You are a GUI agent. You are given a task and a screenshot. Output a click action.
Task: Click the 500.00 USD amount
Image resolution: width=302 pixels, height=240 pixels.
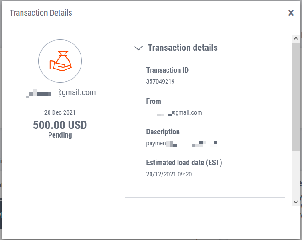click(60, 125)
